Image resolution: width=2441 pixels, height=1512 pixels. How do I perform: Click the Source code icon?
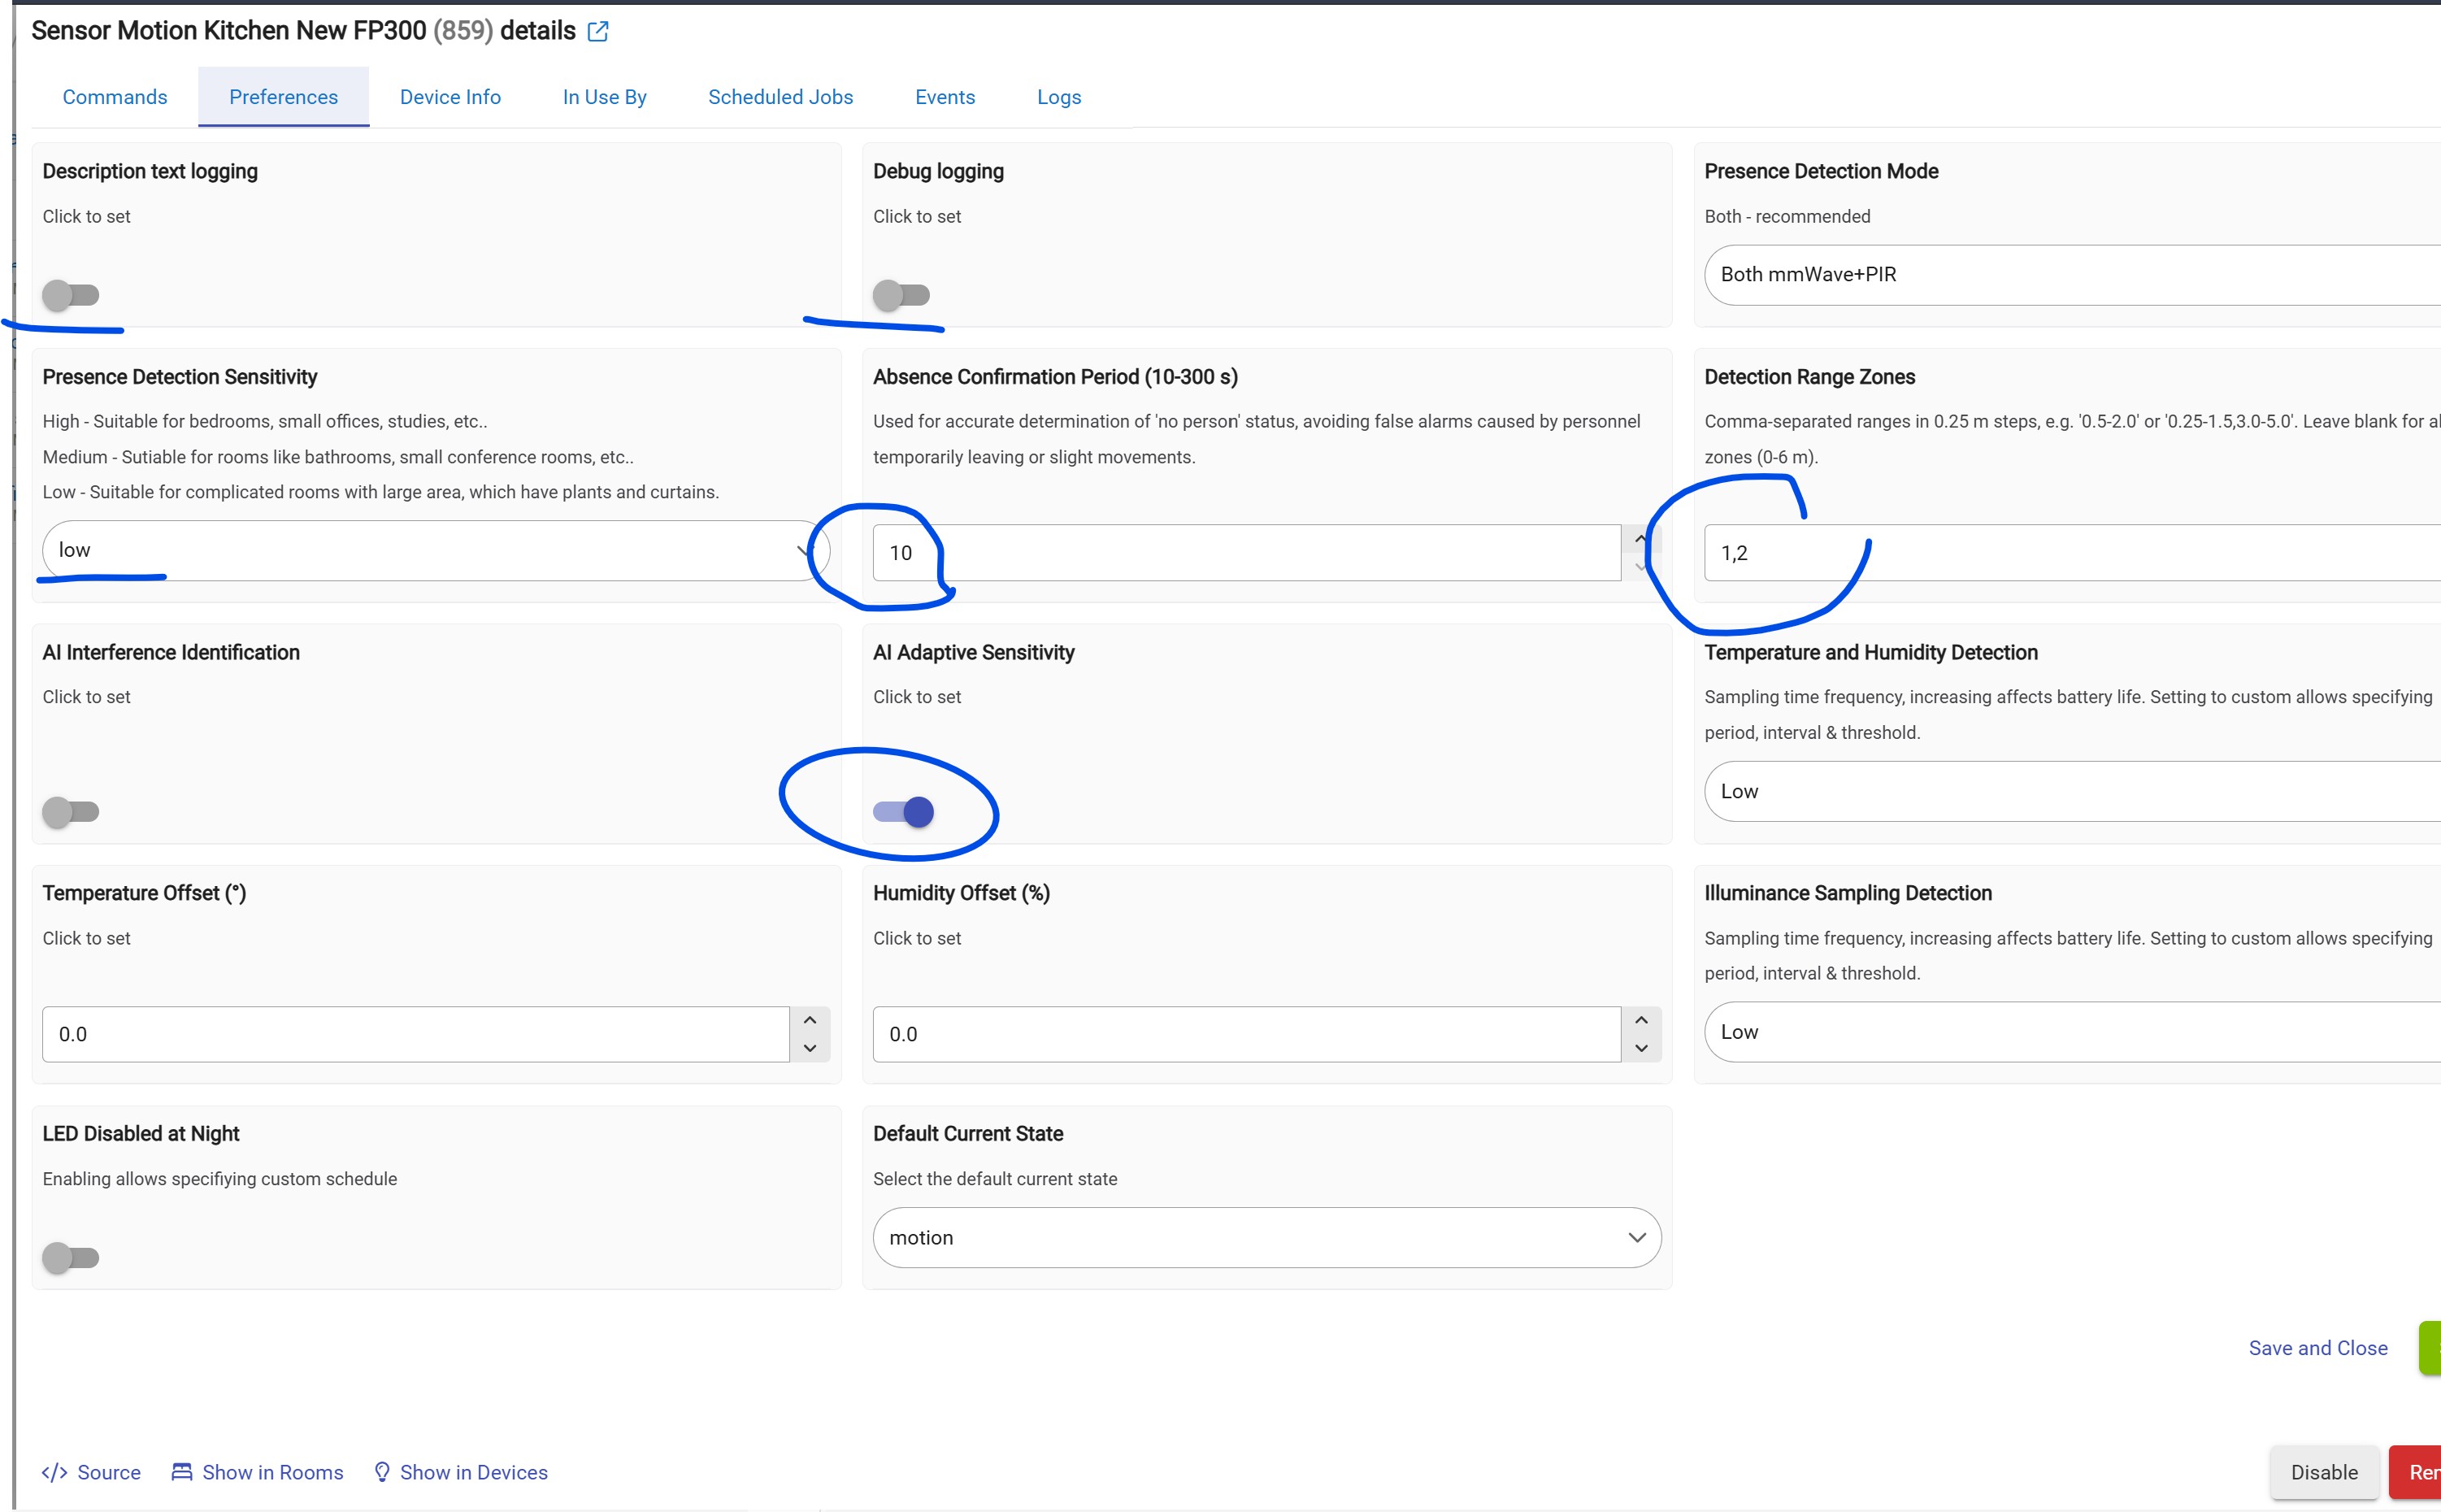click(x=54, y=1472)
